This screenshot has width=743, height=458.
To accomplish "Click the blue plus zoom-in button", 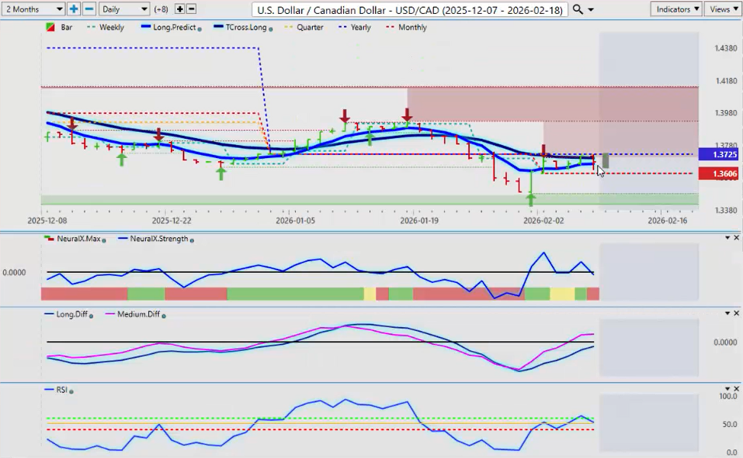I will click(74, 9).
